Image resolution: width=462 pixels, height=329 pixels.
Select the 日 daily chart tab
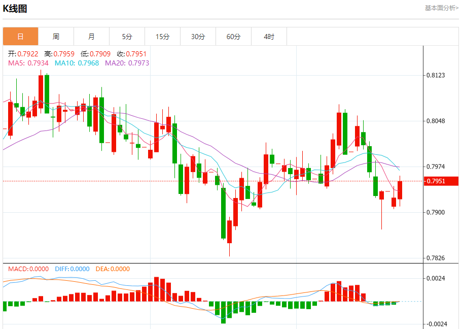click(x=20, y=37)
